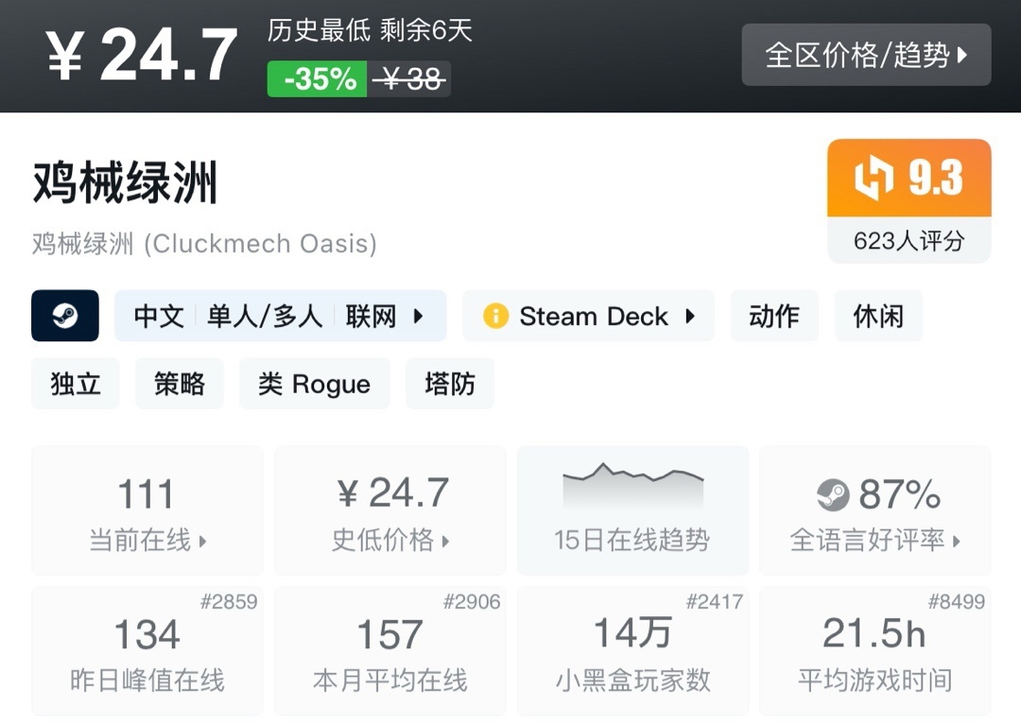This screenshot has width=1021, height=723.
Task: Open the 史低价格 lowest price history
Action: [389, 511]
